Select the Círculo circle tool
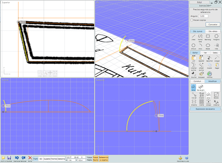The width and height of the screenshot is (222, 163). [193, 46]
